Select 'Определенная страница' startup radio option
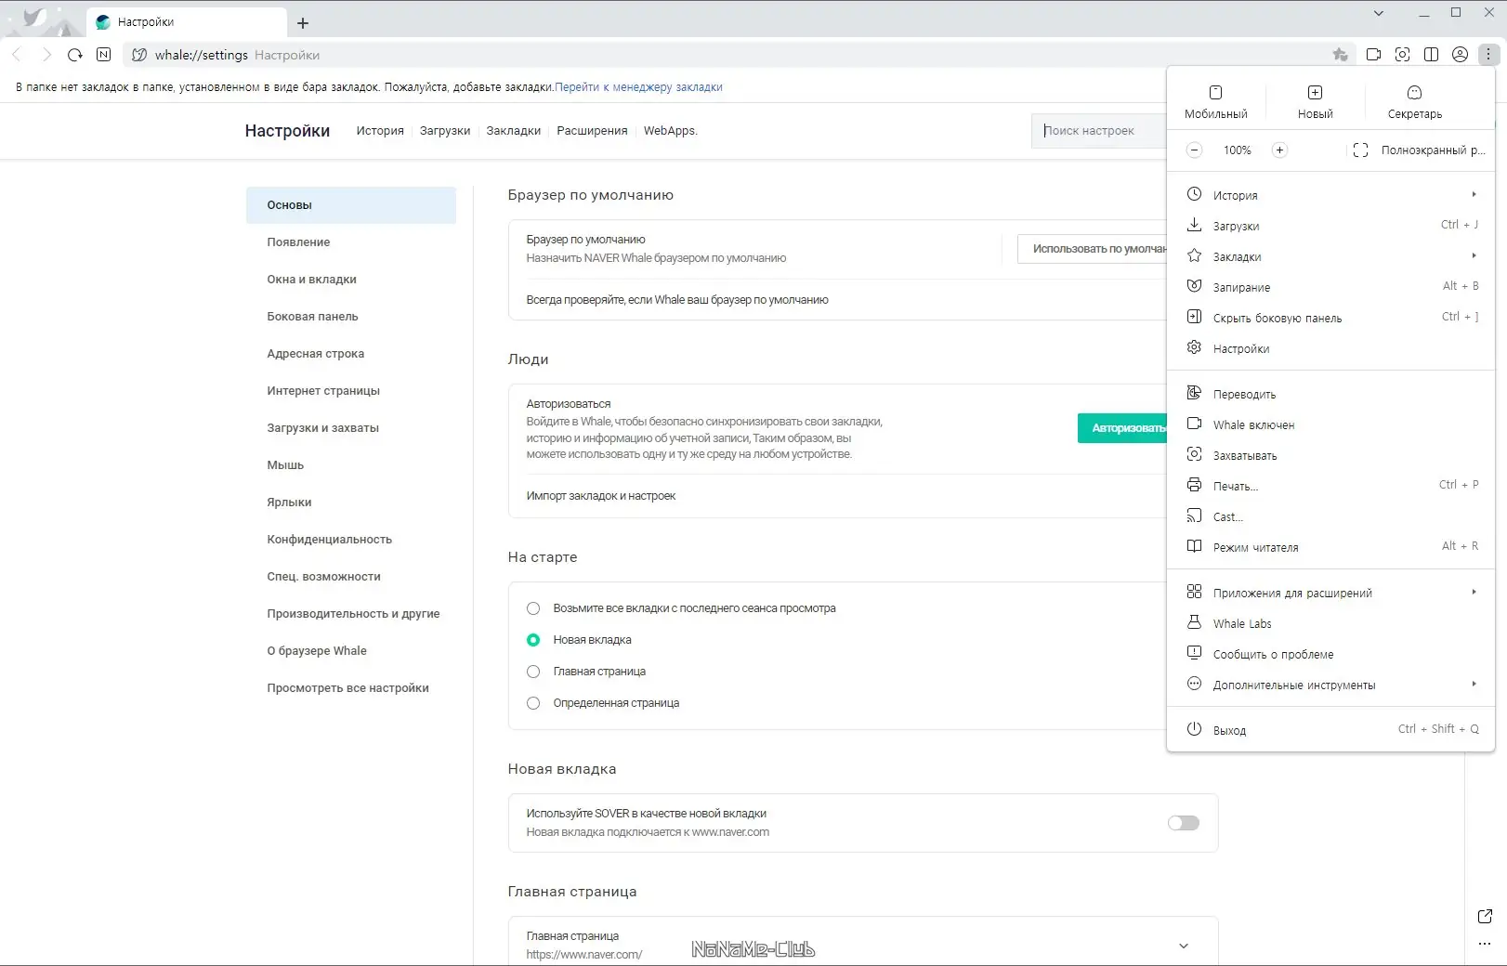The width and height of the screenshot is (1507, 966). pos(533,703)
